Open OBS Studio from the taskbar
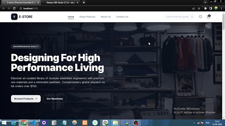The image size is (225, 126). 136,123
